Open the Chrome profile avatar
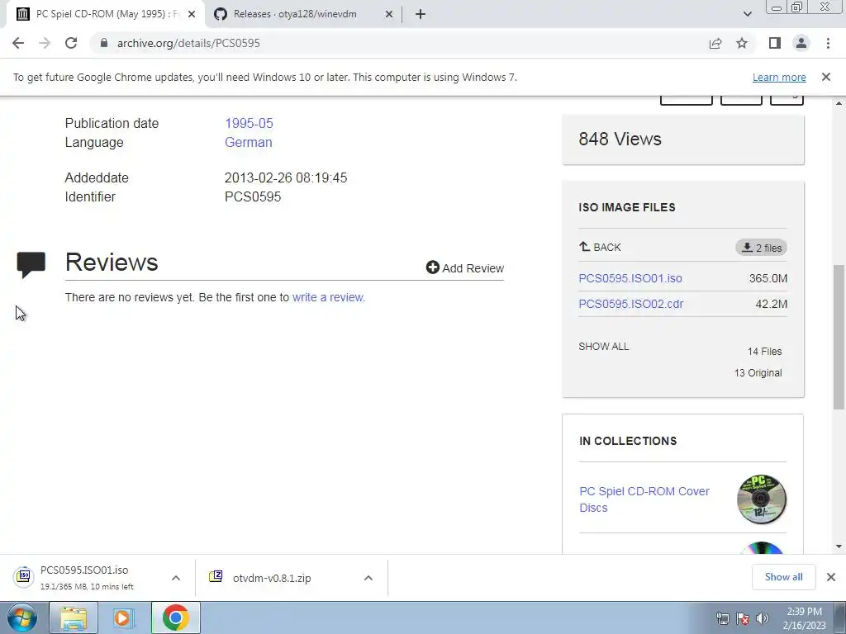 (x=801, y=43)
